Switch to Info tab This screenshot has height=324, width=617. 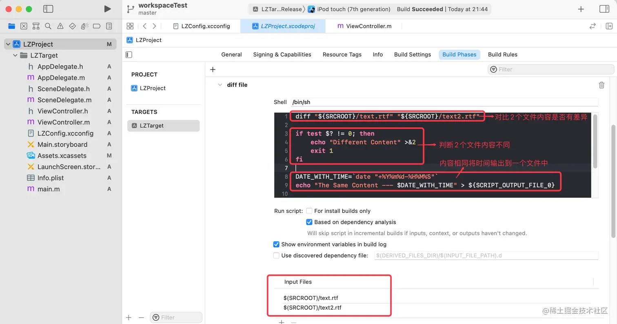coord(378,55)
